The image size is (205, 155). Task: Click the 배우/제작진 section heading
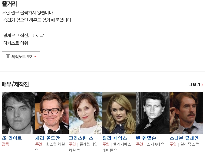(15, 84)
